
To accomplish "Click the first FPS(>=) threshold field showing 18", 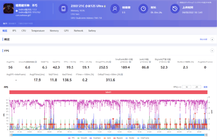I will (187, 87).
